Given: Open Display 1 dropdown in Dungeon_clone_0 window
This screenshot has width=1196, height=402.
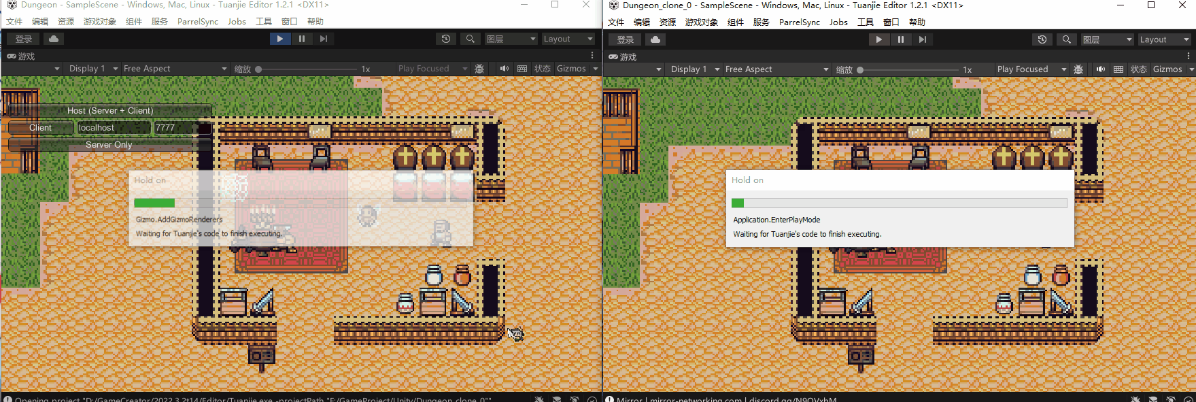Looking at the screenshot, I should pos(695,69).
